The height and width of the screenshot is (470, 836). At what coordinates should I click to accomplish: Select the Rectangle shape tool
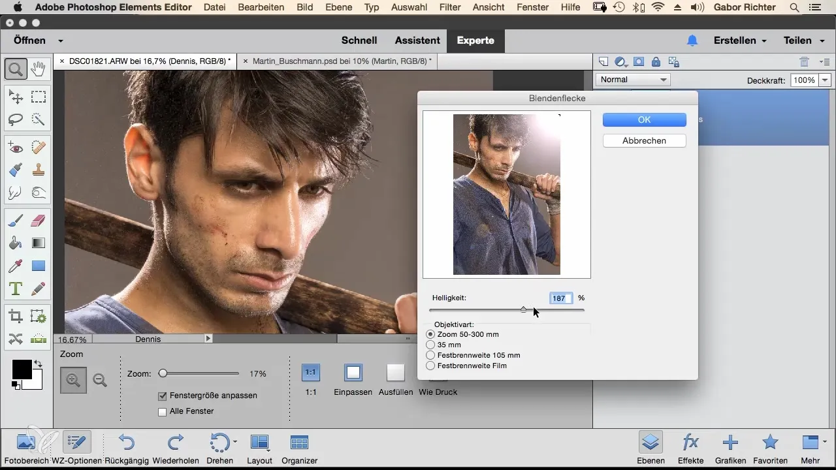[x=39, y=266]
